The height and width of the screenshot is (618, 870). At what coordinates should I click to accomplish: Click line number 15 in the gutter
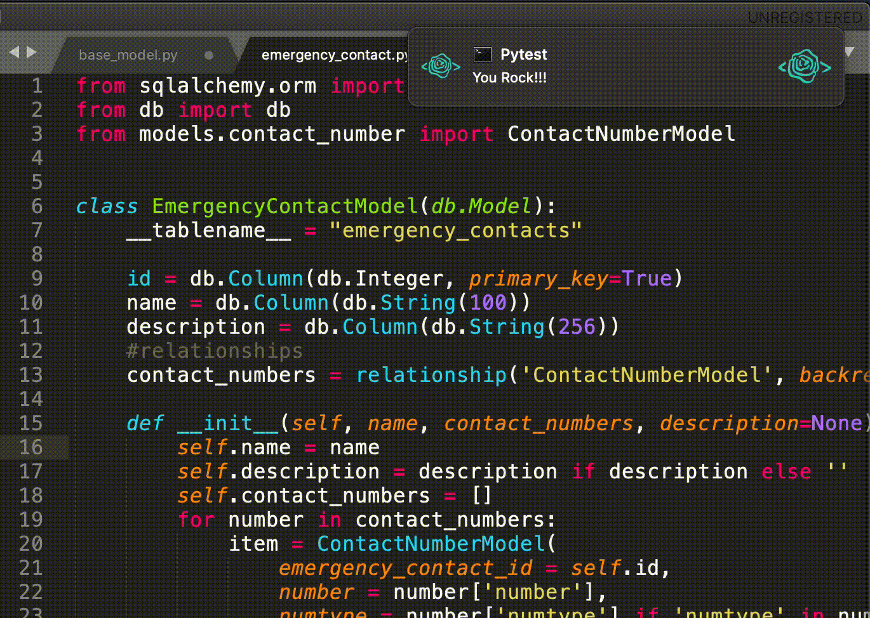pos(31,423)
